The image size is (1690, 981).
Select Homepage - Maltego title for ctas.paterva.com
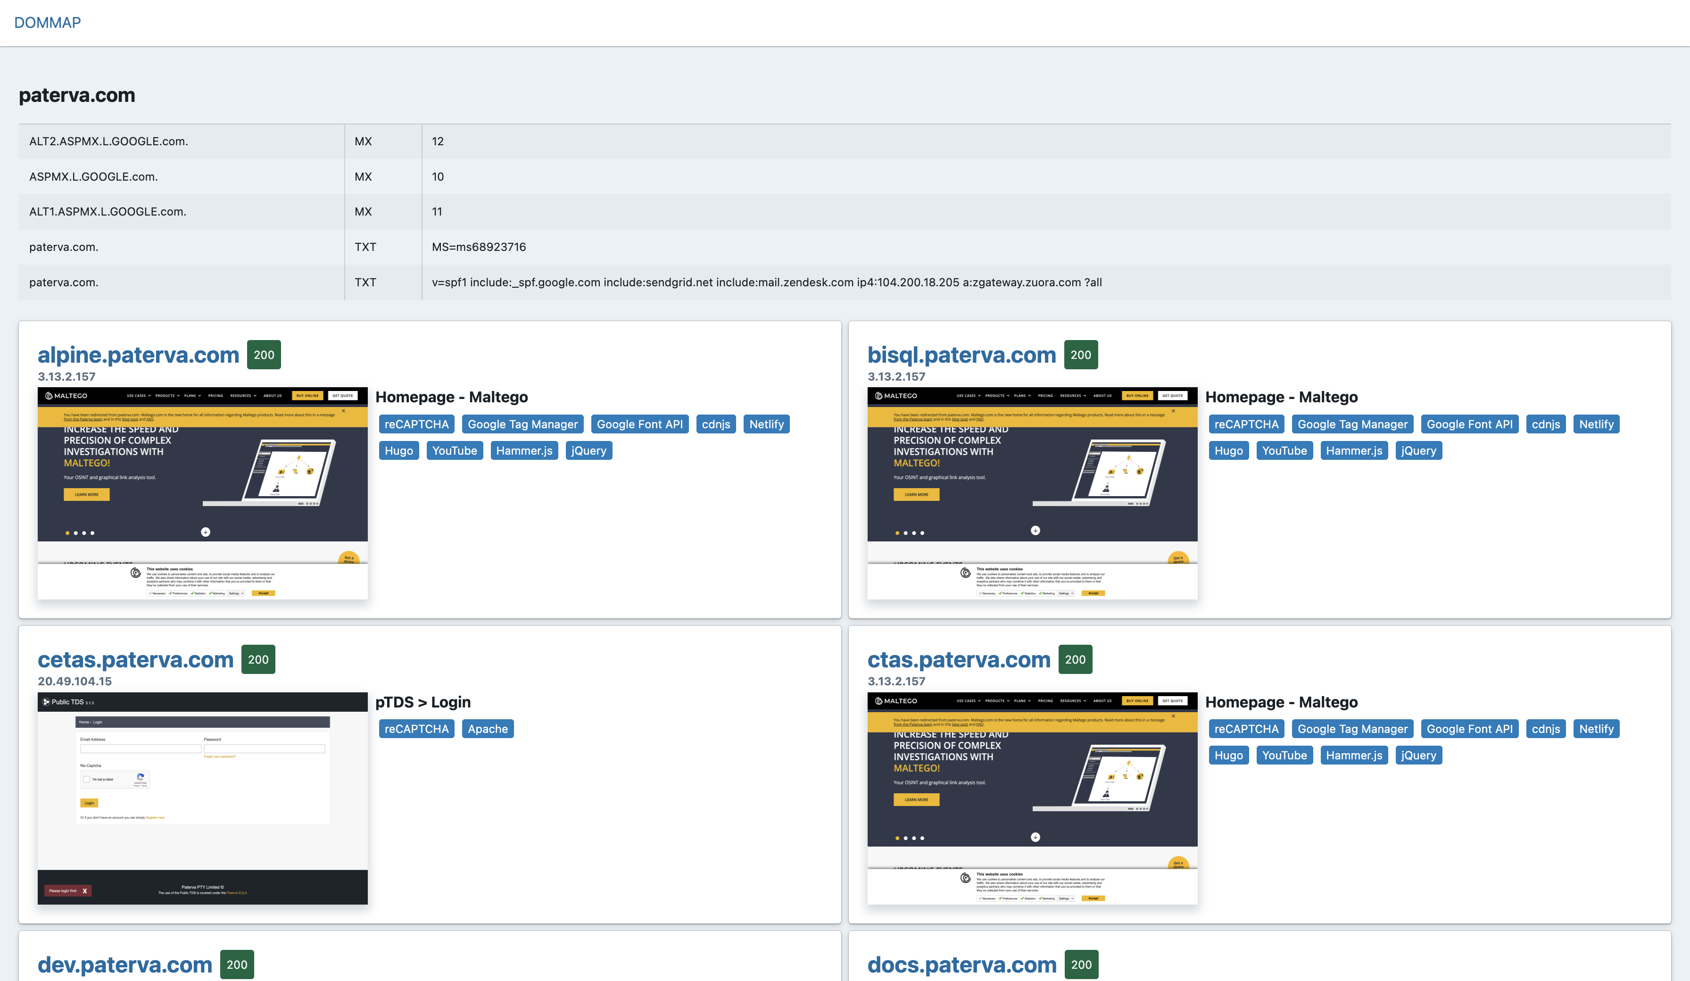pos(1281,702)
